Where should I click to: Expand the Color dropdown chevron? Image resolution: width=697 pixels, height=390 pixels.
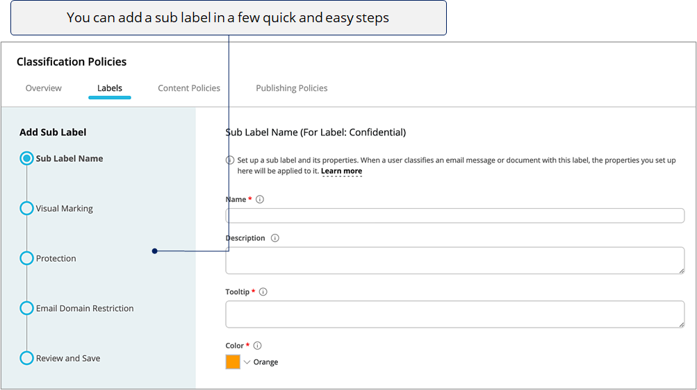pos(247,362)
